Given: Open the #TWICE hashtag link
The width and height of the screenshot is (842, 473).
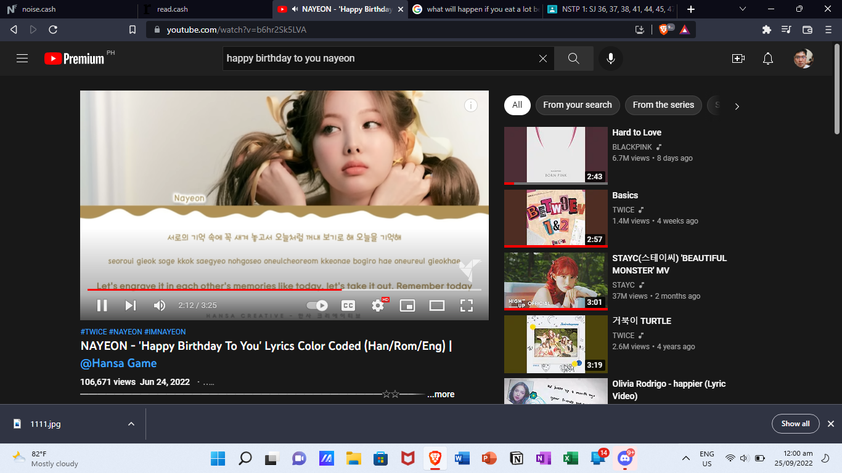Looking at the screenshot, I should pyautogui.click(x=94, y=332).
